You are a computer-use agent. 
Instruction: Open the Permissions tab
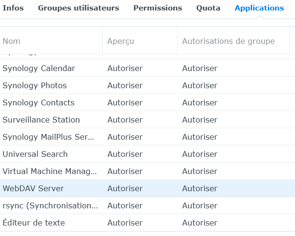157,8
